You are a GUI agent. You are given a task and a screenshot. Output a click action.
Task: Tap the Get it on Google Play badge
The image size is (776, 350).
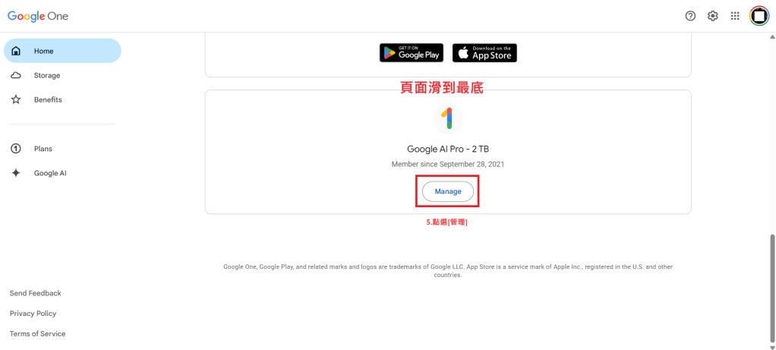coord(412,52)
